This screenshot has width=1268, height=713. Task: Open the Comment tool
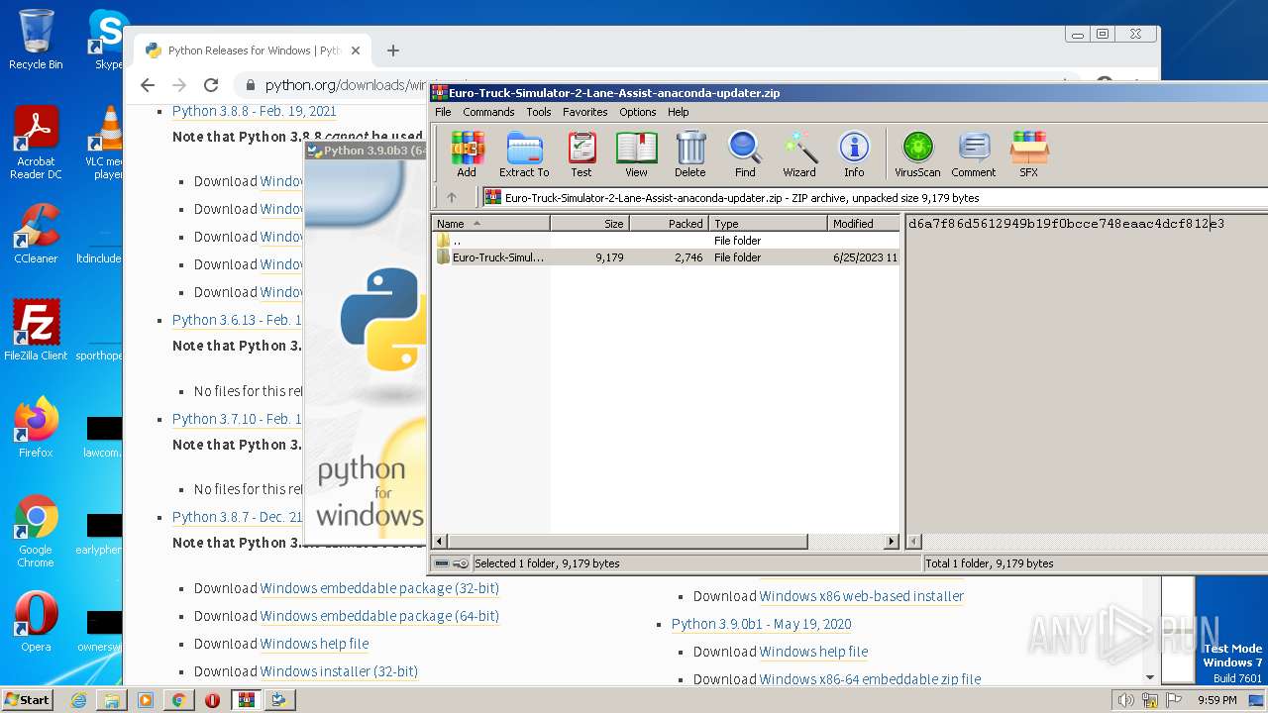pyautogui.click(x=974, y=154)
